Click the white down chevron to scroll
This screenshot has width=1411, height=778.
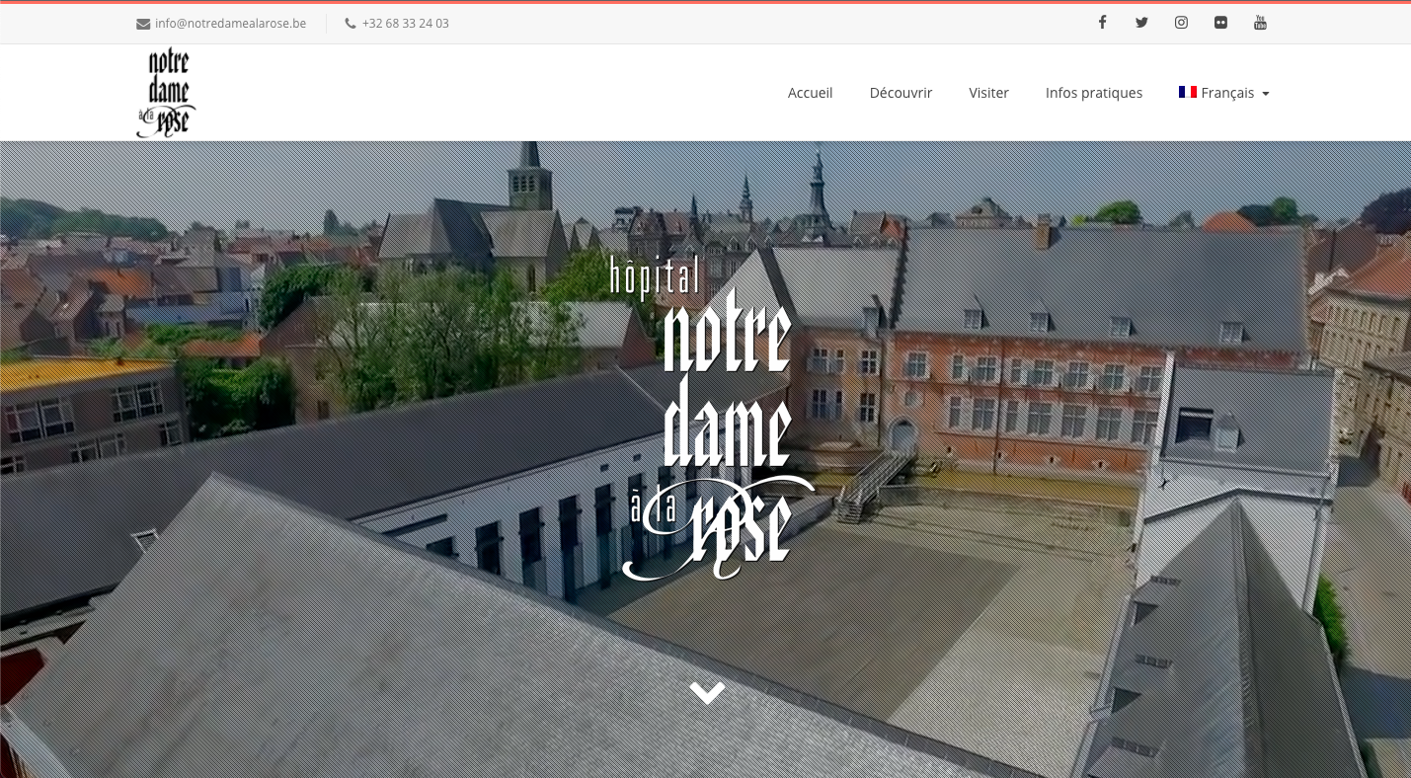707,693
